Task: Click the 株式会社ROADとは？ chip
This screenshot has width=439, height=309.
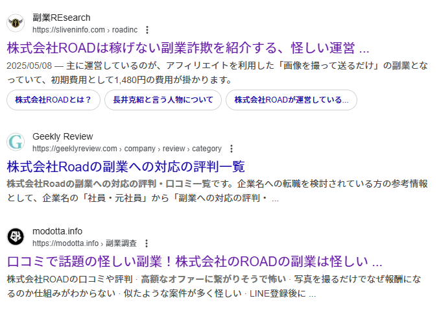Action: [x=53, y=100]
